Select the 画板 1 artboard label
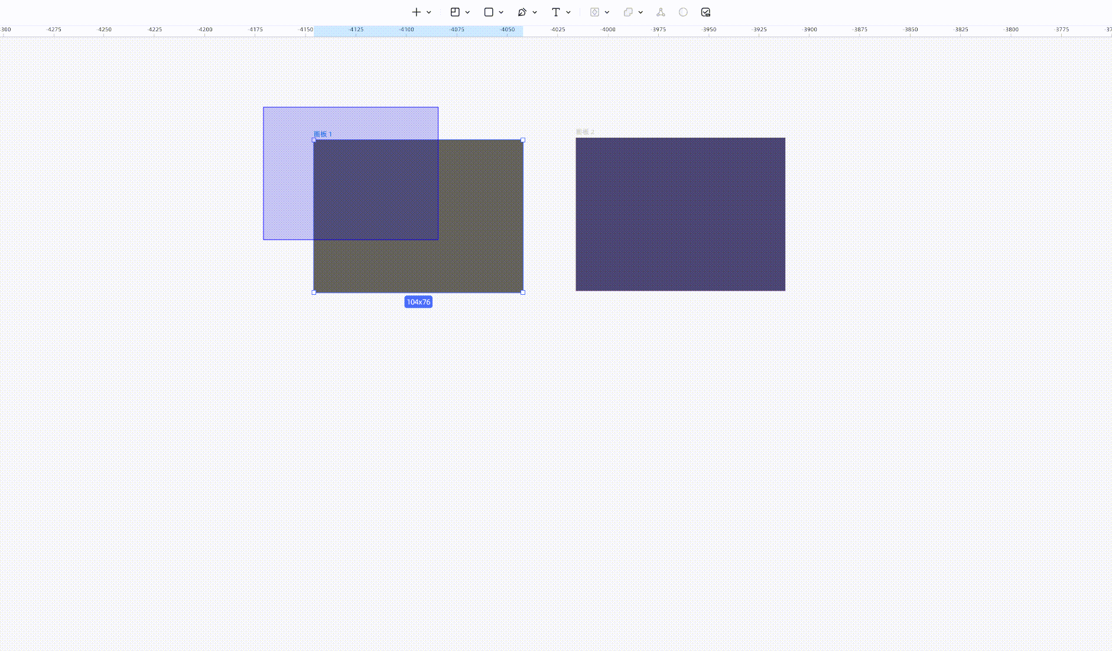 323,134
